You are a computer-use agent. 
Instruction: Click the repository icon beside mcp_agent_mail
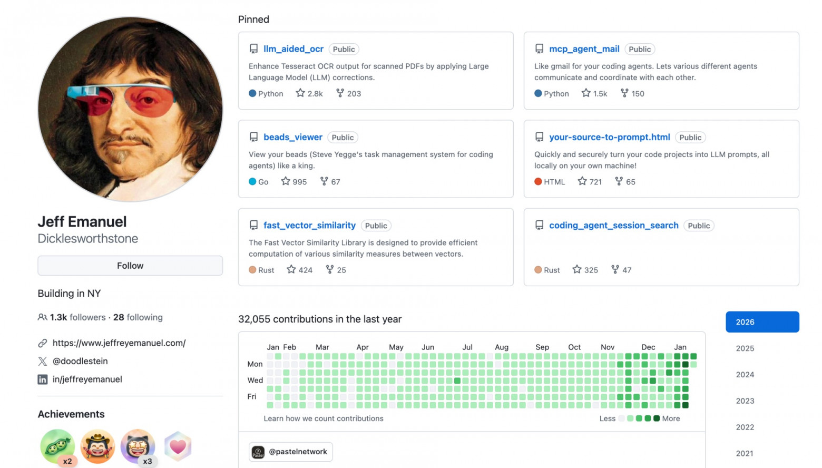coord(539,49)
